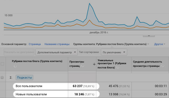The height and width of the screenshot is (98, 169).
Task: Sort by Уникальные просмотры 1 column header
Action: 112,64
